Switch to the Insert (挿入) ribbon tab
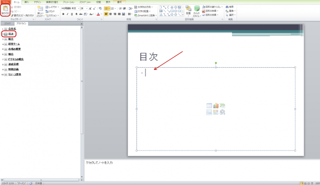 pos(26,2)
